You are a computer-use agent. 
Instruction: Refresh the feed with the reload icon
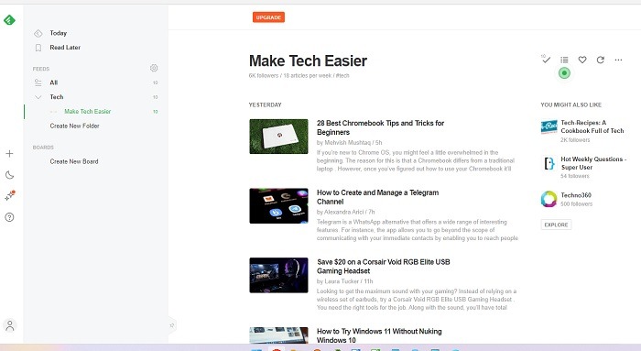coord(600,60)
